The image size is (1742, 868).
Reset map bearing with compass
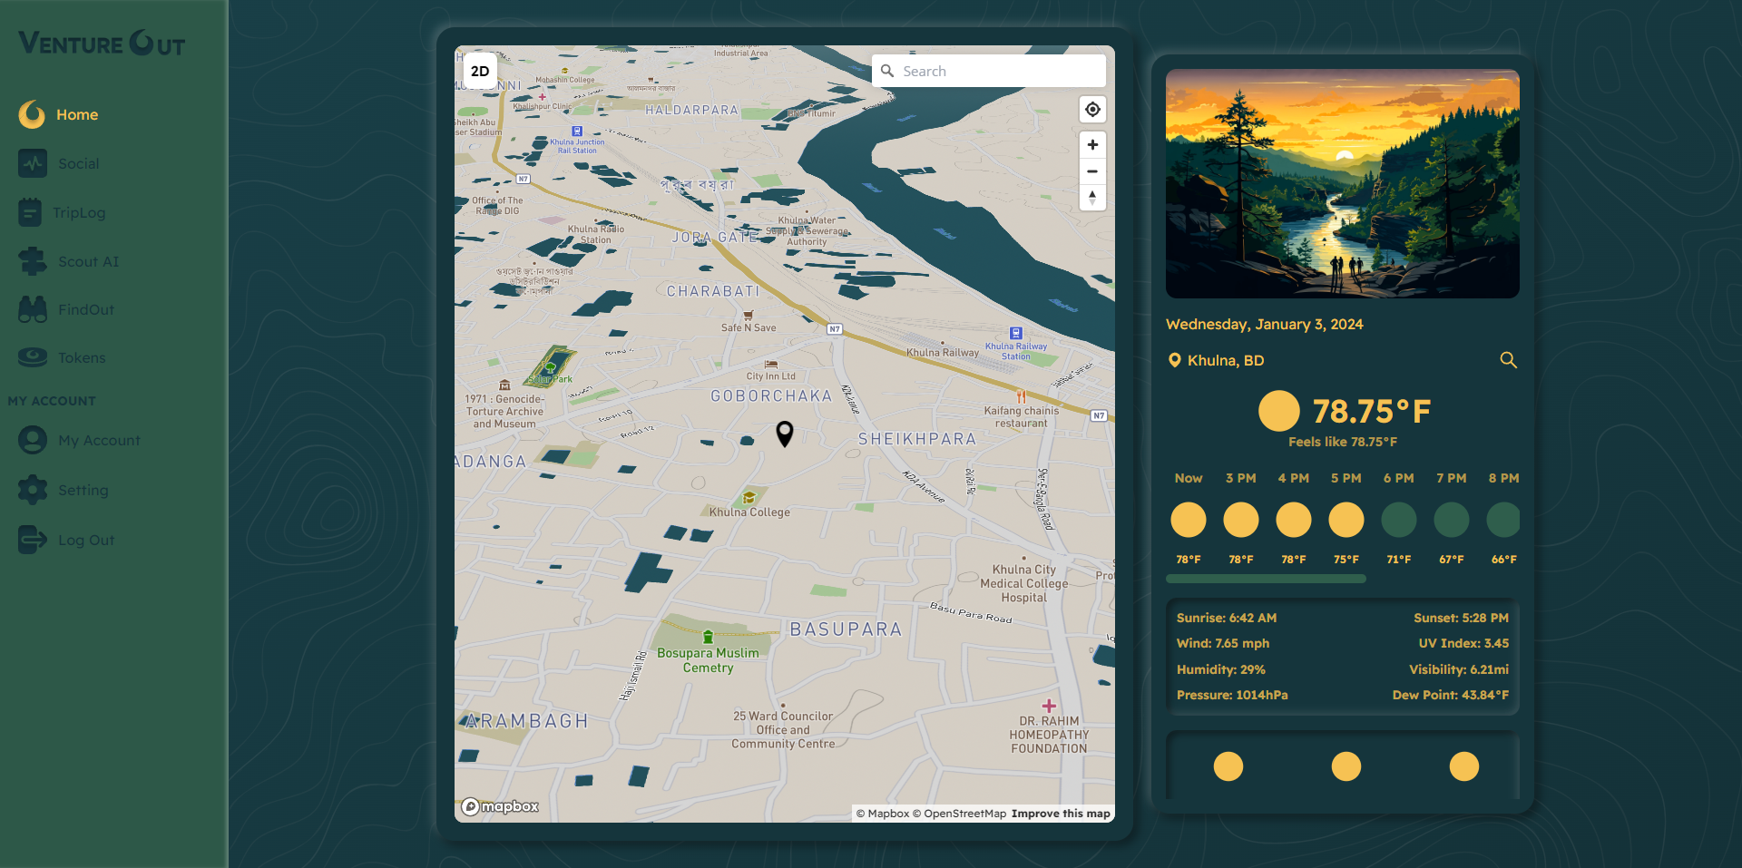tap(1092, 197)
